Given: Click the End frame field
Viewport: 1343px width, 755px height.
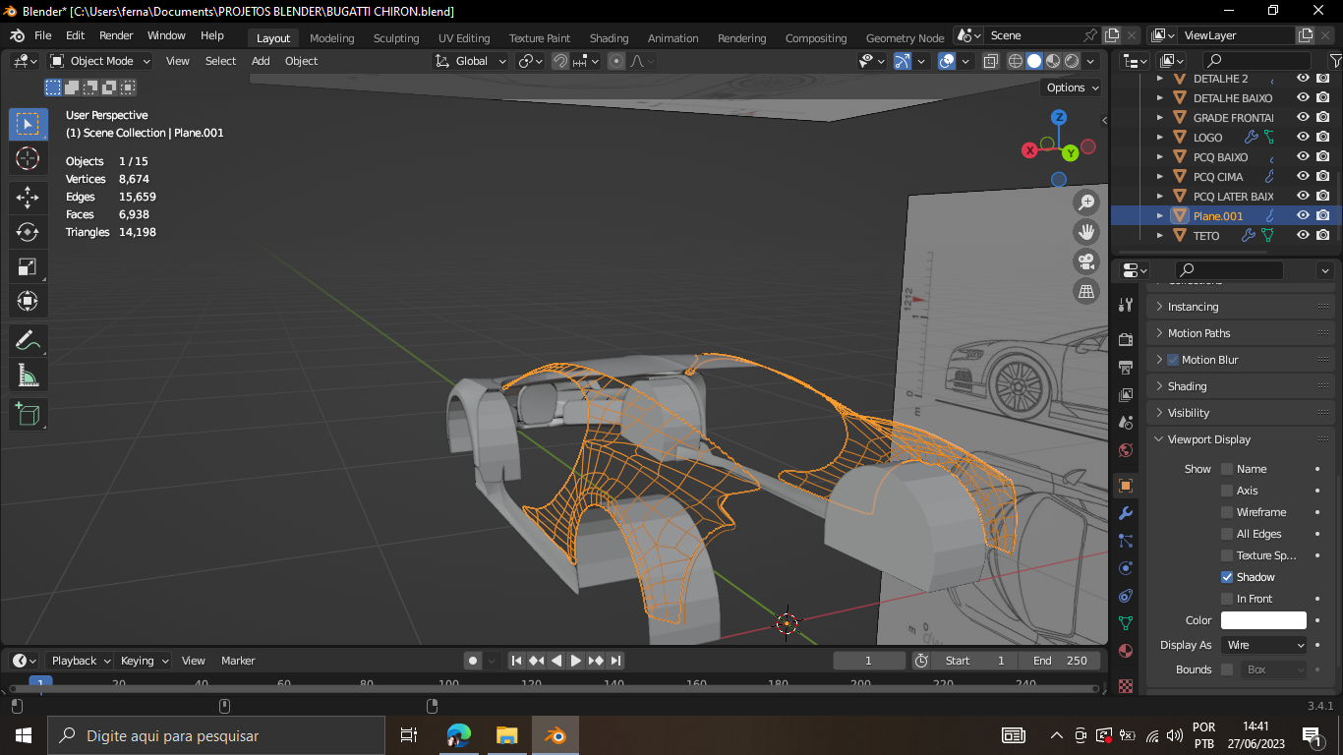Looking at the screenshot, I should coord(1060,661).
